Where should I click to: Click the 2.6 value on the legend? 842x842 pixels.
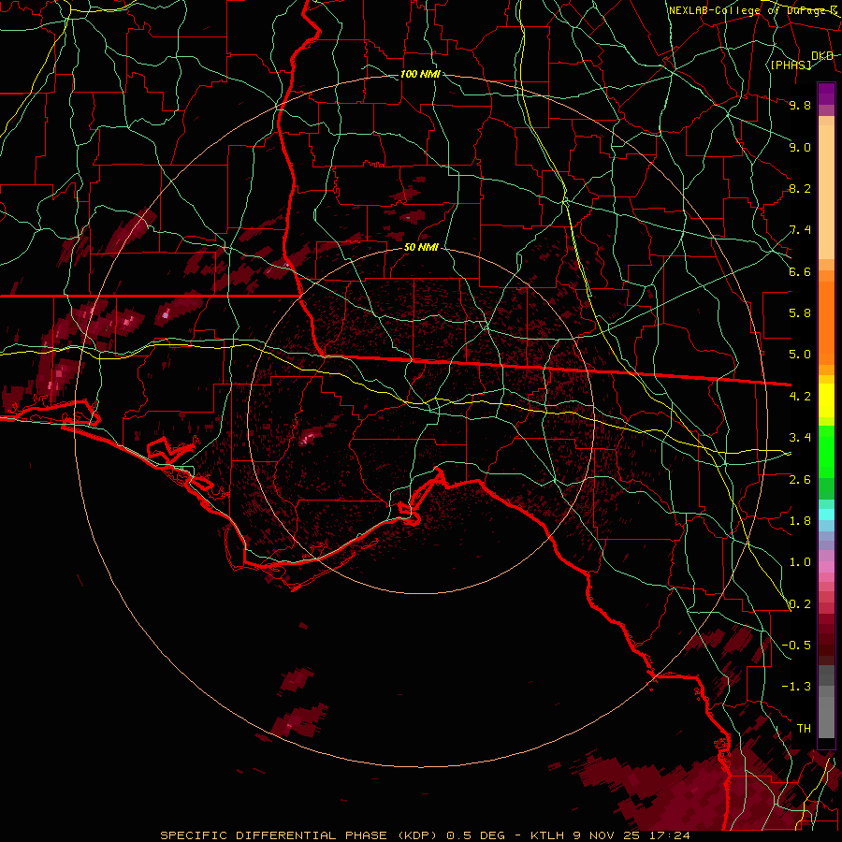[800, 480]
